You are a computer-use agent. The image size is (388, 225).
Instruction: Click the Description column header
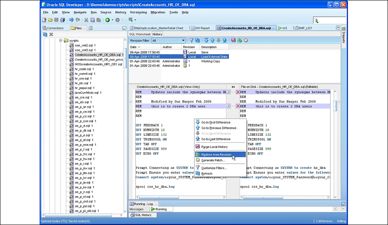(x=214, y=47)
